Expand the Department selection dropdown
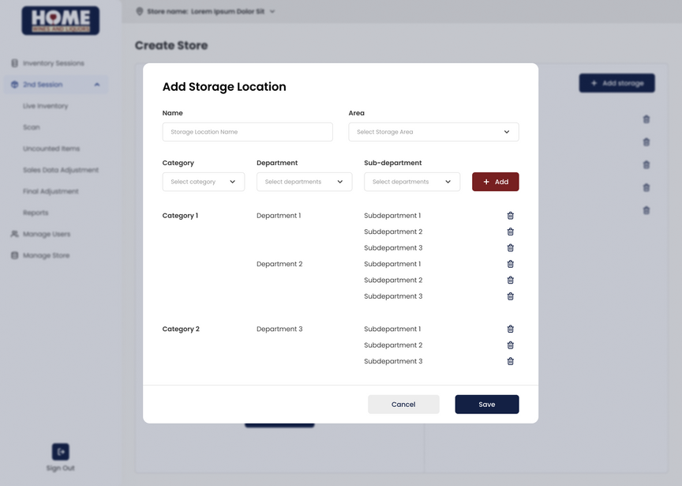 (304, 182)
